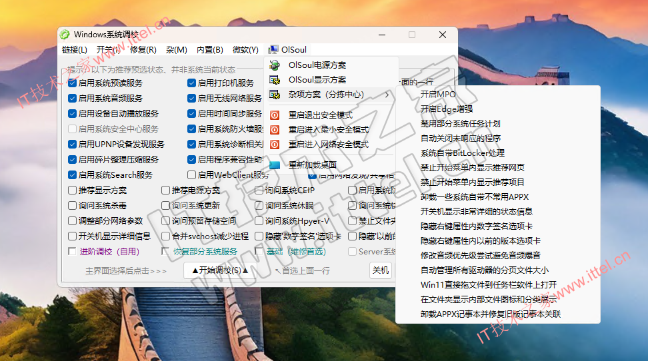Click the 关机 button
The height and width of the screenshot is (361, 648).
(380, 270)
